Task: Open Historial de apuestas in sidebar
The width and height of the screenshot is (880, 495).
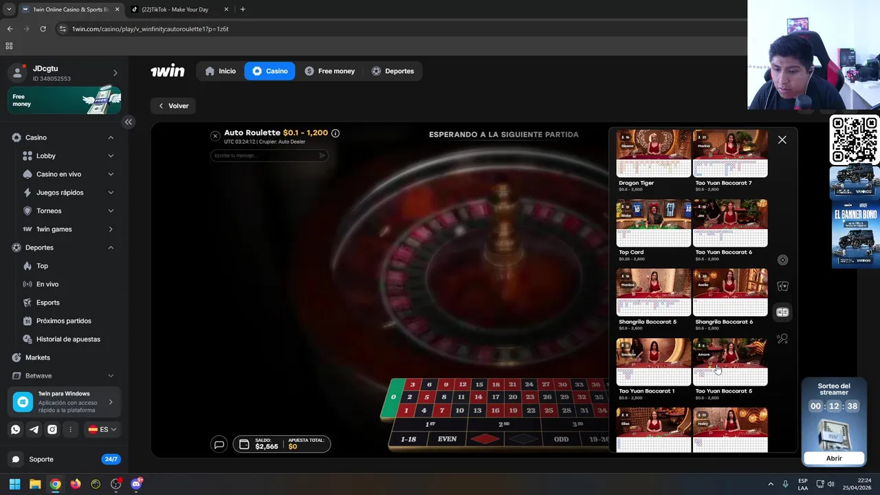Action: point(65,339)
